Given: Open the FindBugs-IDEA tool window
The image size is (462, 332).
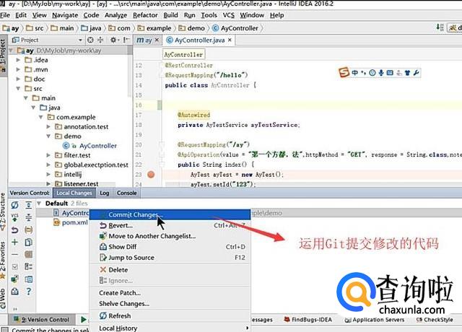Looking at the screenshot, I should point(308,319).
